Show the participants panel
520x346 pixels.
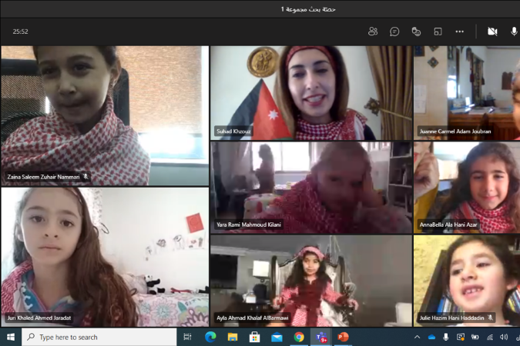[373, 32]
